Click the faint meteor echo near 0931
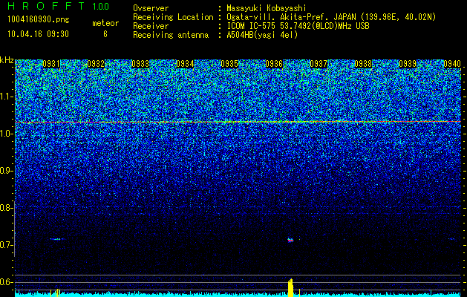 (56, 239)
